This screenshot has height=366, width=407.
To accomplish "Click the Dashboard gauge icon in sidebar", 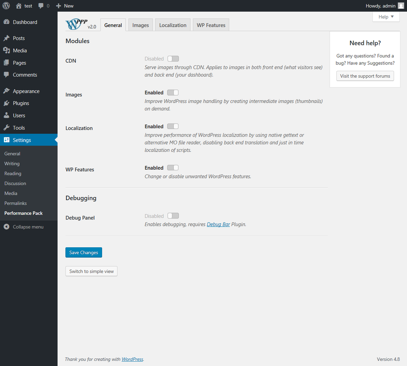I will (6, 22).
